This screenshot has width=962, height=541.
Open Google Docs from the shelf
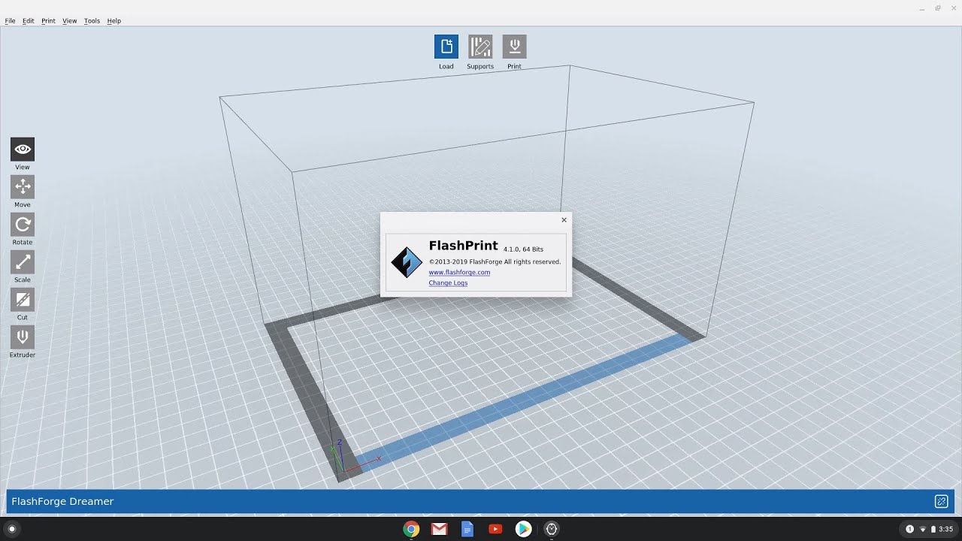pyautogui.click(x=467, y=529)
